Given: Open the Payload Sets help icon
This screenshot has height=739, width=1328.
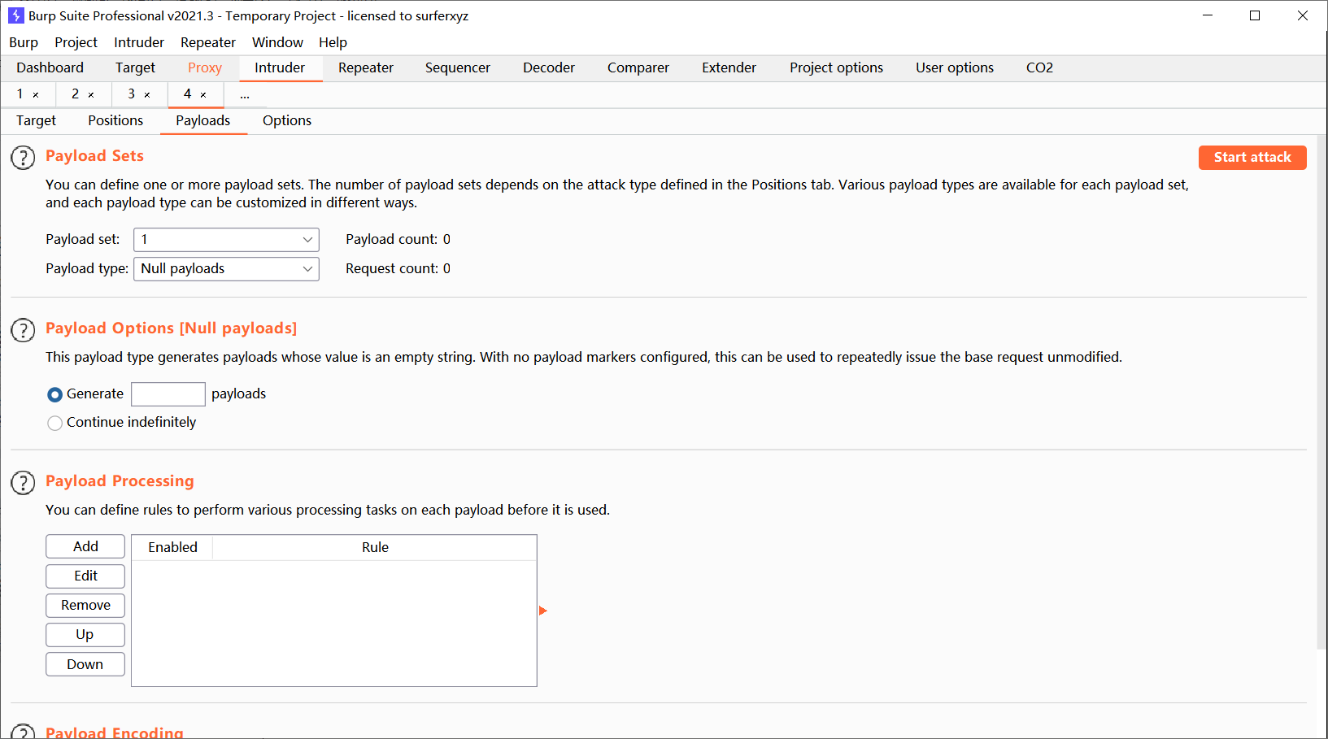Looking at the screenshot, I should 23,157.
